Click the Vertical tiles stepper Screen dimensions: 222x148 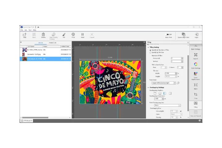tap(182, 61)
